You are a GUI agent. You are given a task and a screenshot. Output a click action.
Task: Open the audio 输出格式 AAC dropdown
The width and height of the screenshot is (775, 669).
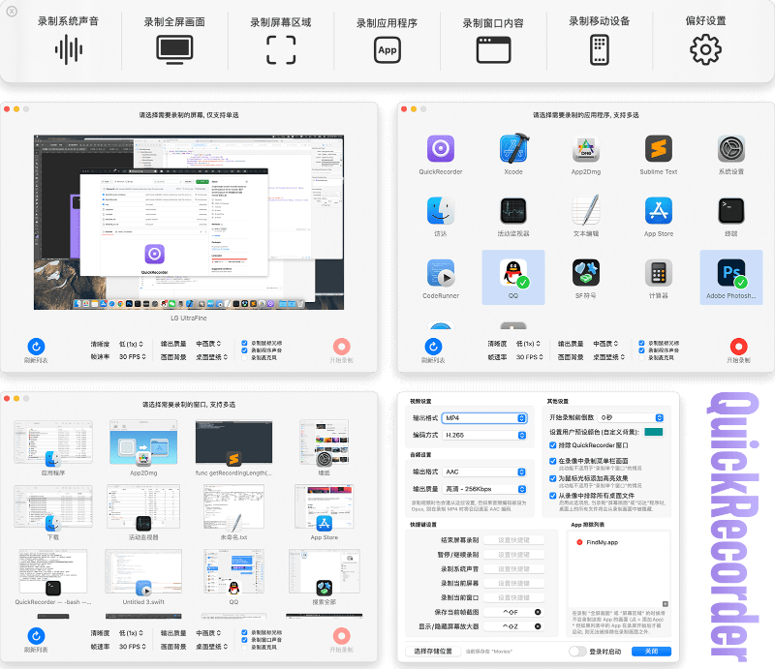click(x=484, y=471)
